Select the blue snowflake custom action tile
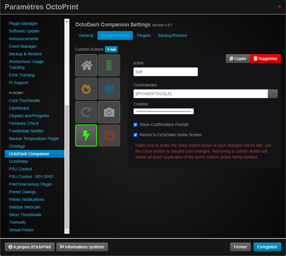This screenshot has height=256, width=286. [109, 88]
